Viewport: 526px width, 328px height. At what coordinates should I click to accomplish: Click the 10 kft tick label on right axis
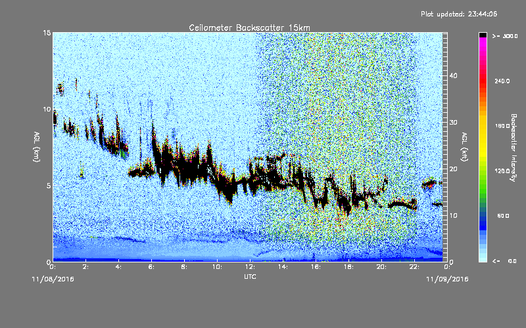(x=453, y=216)
